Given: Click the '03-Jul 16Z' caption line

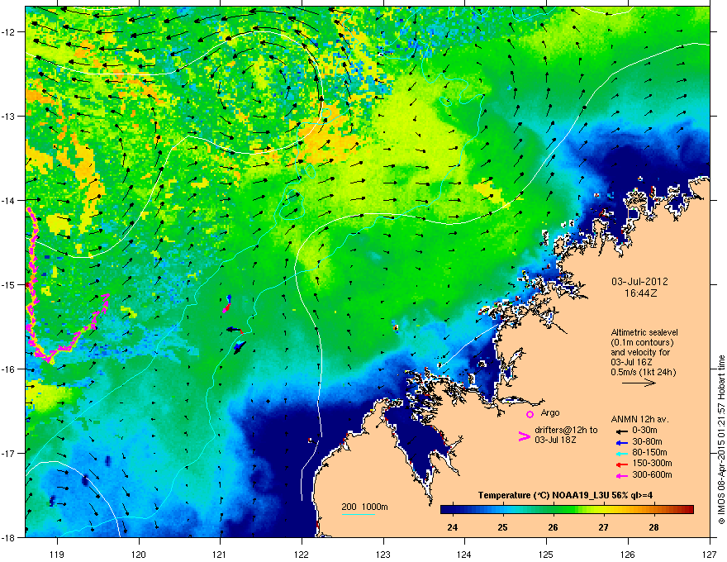Looking at the screenshot, I should click(630, 362).
